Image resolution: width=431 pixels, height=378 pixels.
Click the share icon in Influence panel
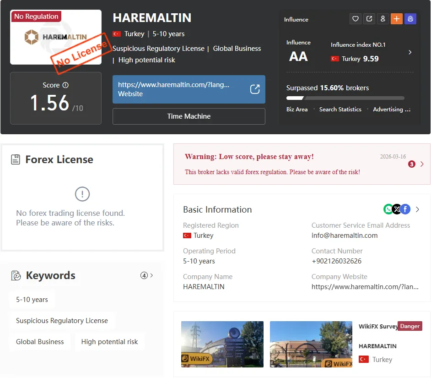(369, 19)
